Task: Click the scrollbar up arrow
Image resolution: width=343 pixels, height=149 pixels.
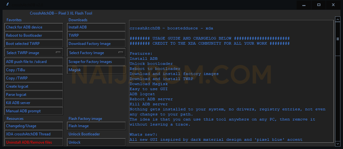Action: pos(338,20)
